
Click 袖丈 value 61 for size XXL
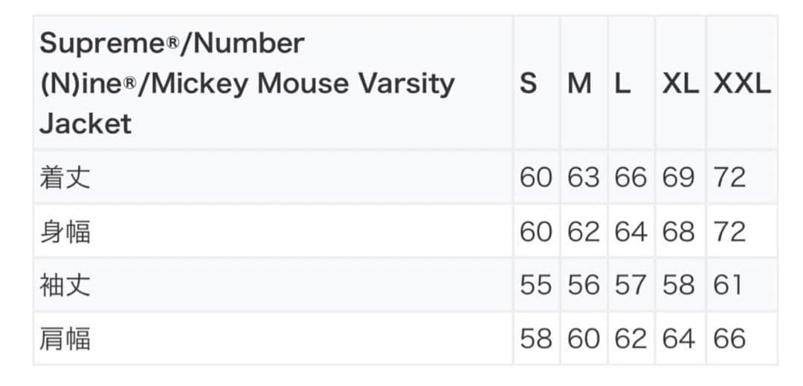point(728,286)
